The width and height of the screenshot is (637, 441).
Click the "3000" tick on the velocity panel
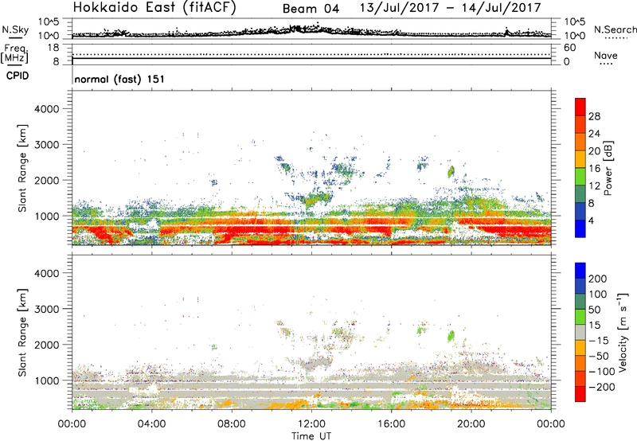tap(47, 309)
